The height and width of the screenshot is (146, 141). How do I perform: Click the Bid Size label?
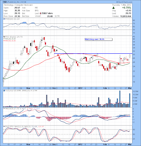click(26, 16)
